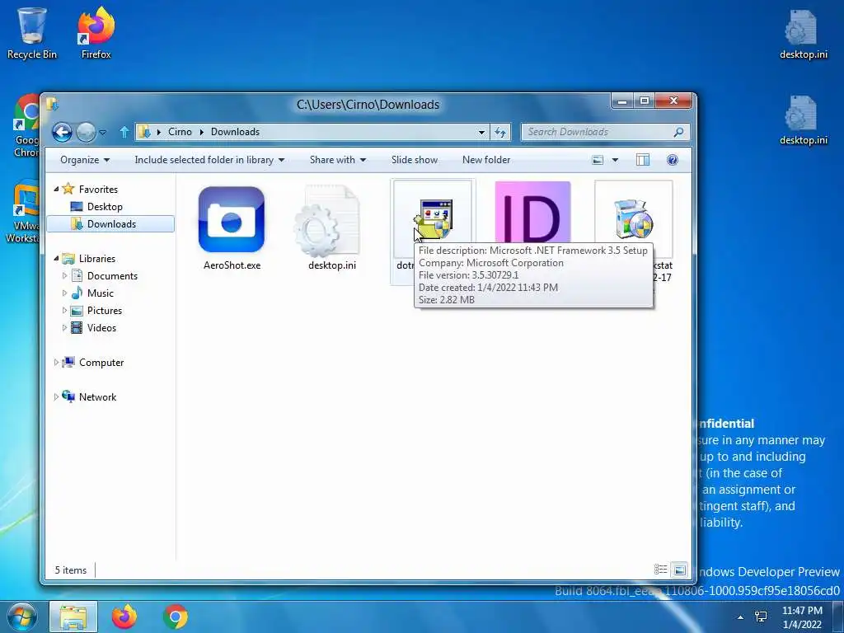
Task: Click the network tray icon
Action: (761, 617)
